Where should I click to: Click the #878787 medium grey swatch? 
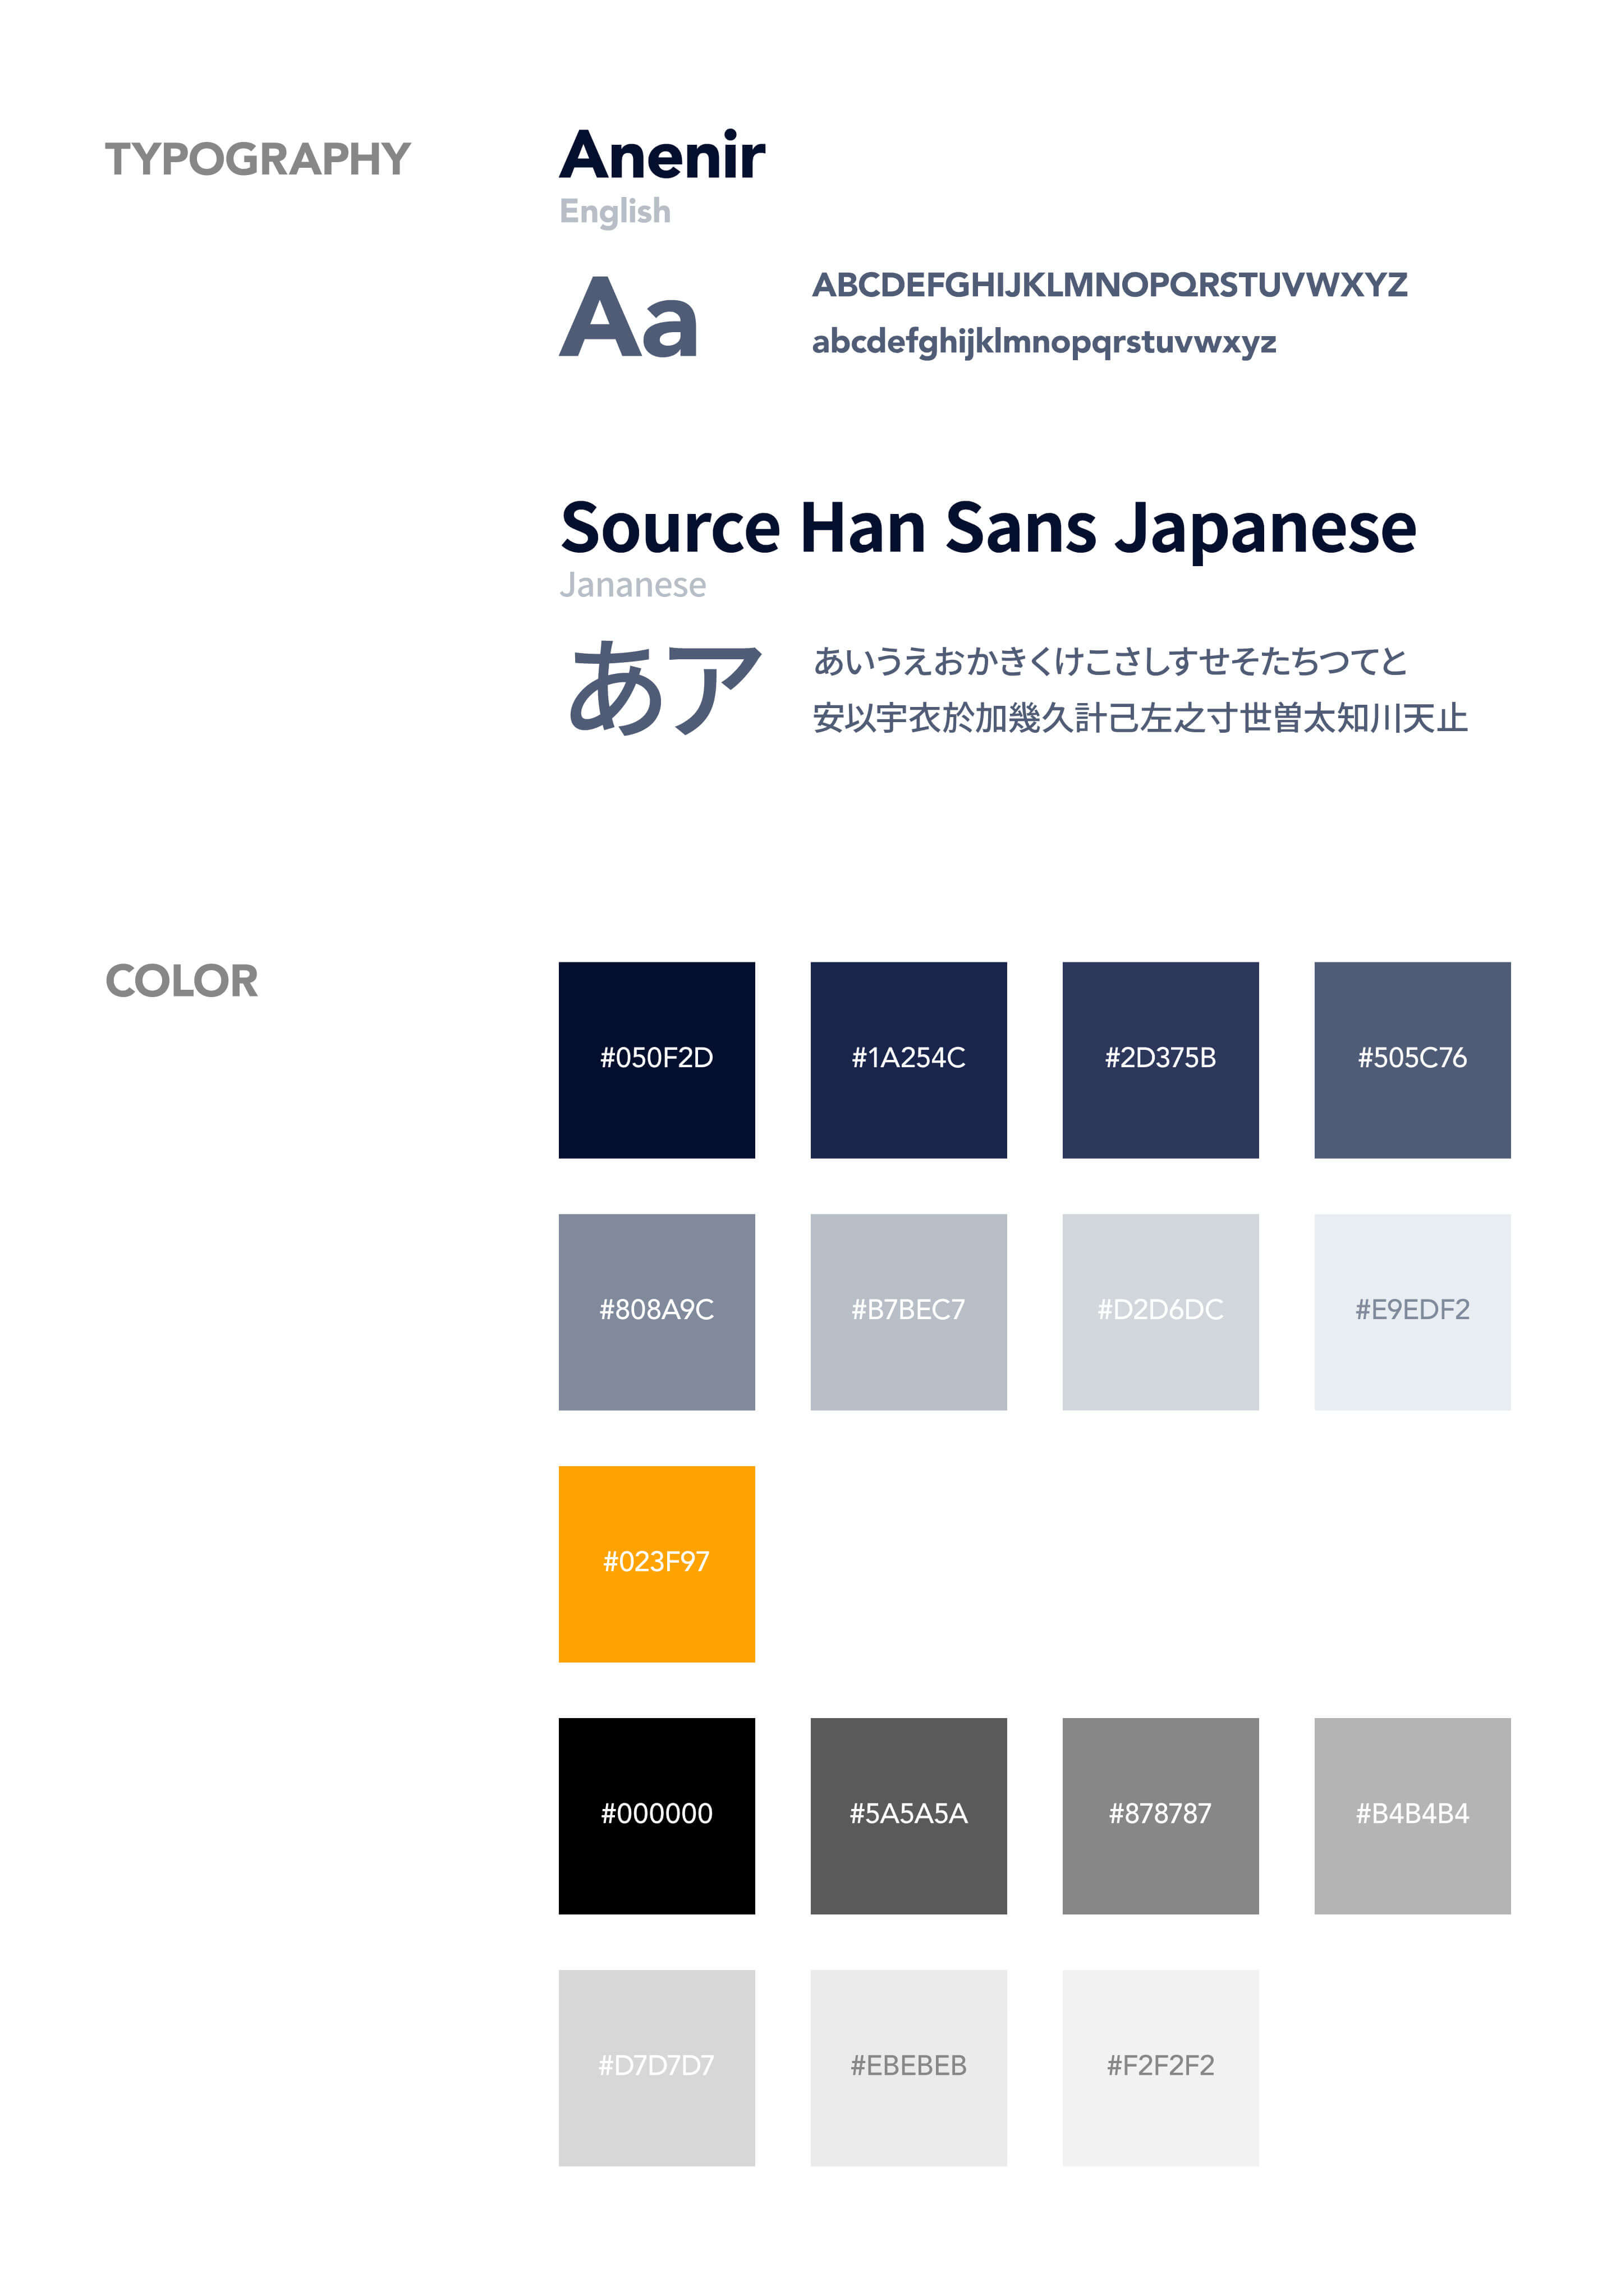1160,1816
